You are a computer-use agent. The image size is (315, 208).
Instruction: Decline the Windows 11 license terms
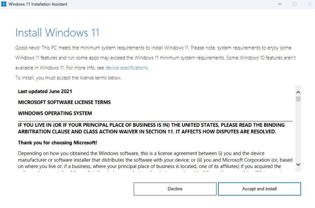(x=175, y=189)
